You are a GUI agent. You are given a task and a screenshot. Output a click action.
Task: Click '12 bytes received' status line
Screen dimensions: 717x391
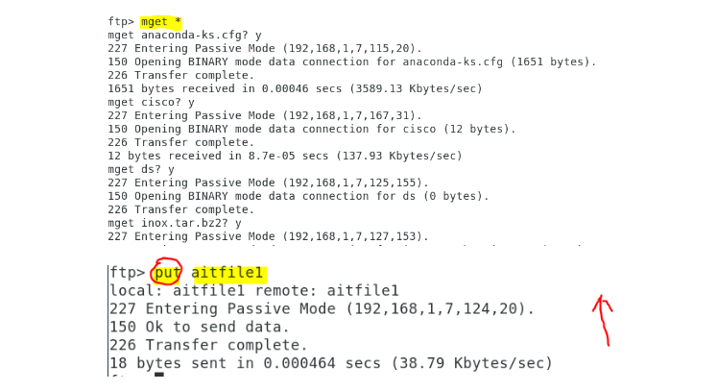click(x=285, y=156)
